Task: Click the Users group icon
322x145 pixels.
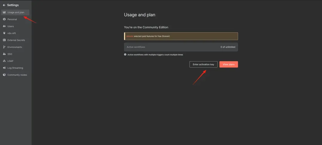Action: (4, 26)
